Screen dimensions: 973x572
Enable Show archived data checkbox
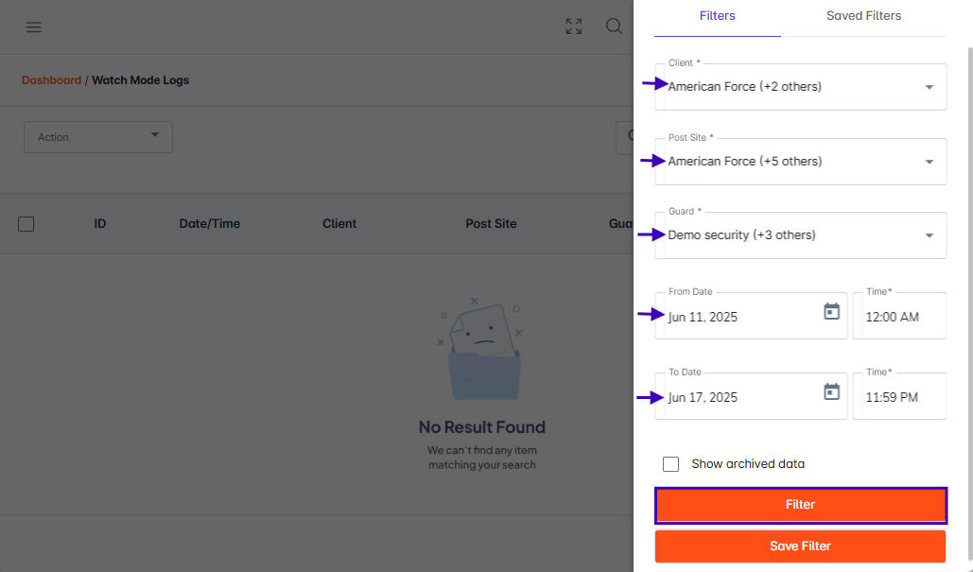pos(670,464)
